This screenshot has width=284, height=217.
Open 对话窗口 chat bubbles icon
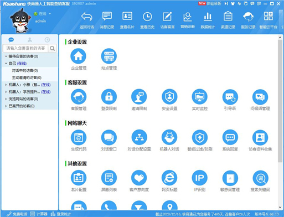(x=109, y=137)
